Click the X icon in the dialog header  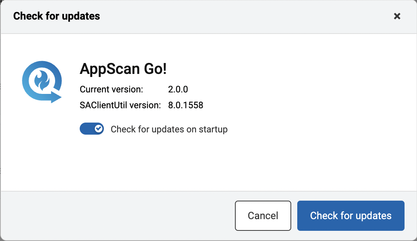[397, 16]
